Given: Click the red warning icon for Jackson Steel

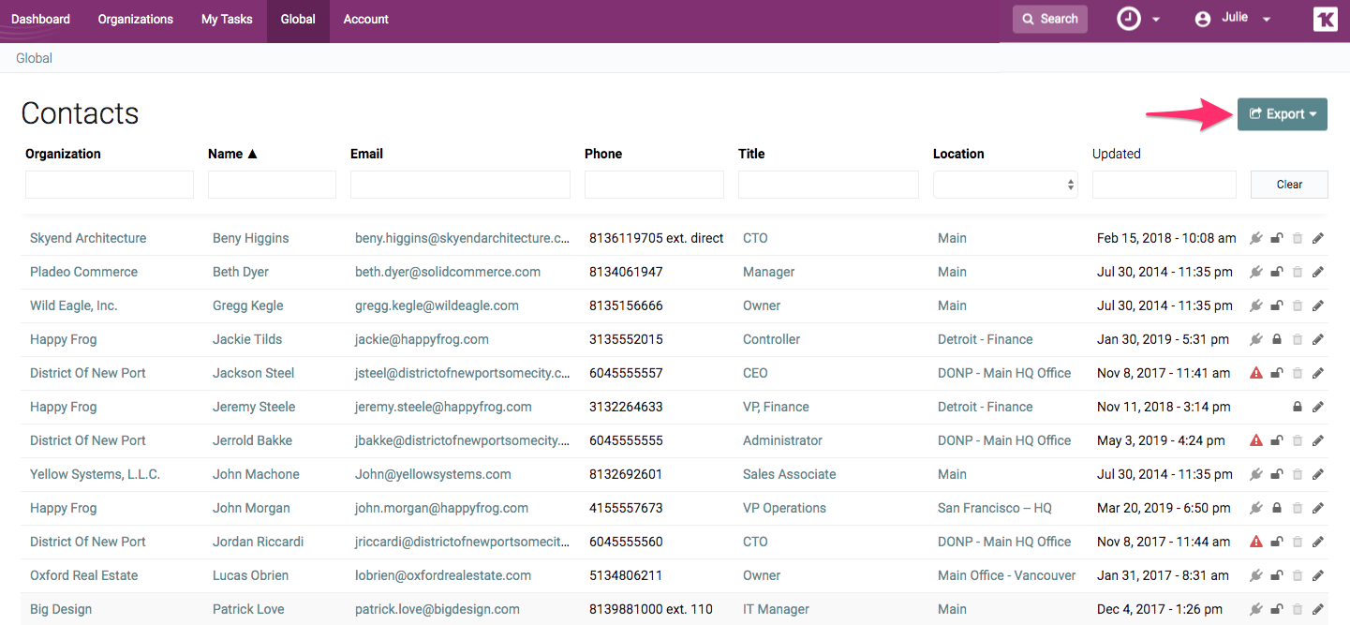Looking at the screenshot, I should tap(1256, 373).
